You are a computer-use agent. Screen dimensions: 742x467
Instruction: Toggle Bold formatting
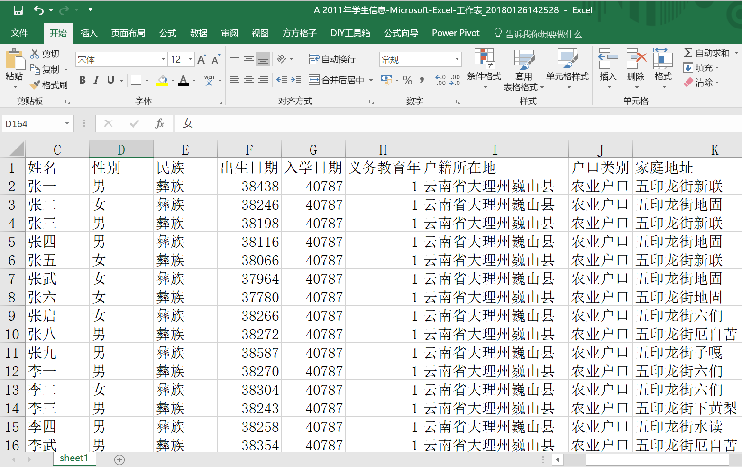tap(82, 80)
